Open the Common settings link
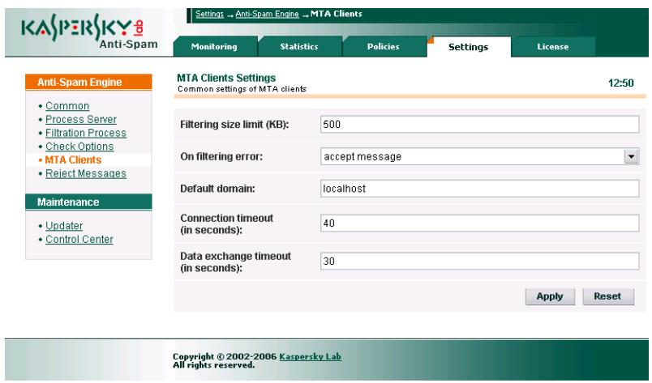 click(x=67, y=106)
